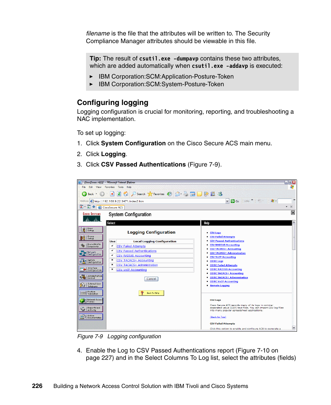331x405 pixels.
Task: Open the Edit menu
Action: click(x=91, y=187)
